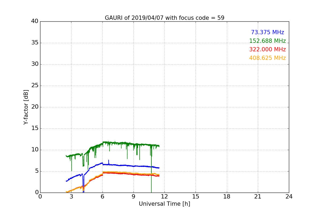The width and height of the screenshot is (321, 214).
Task: Click the 'Y-factor [dB]' axis label
Action: [x=26, y=107]
